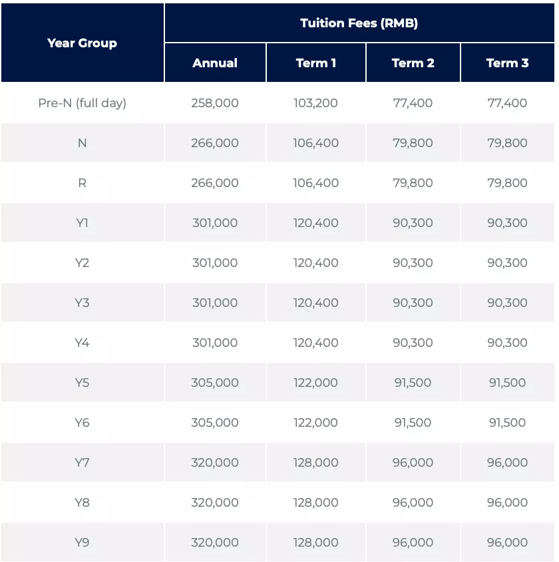Screen dimensions: 559x562
Task: Select Annual fee cell in Y2 row
Action: [215, 263]
